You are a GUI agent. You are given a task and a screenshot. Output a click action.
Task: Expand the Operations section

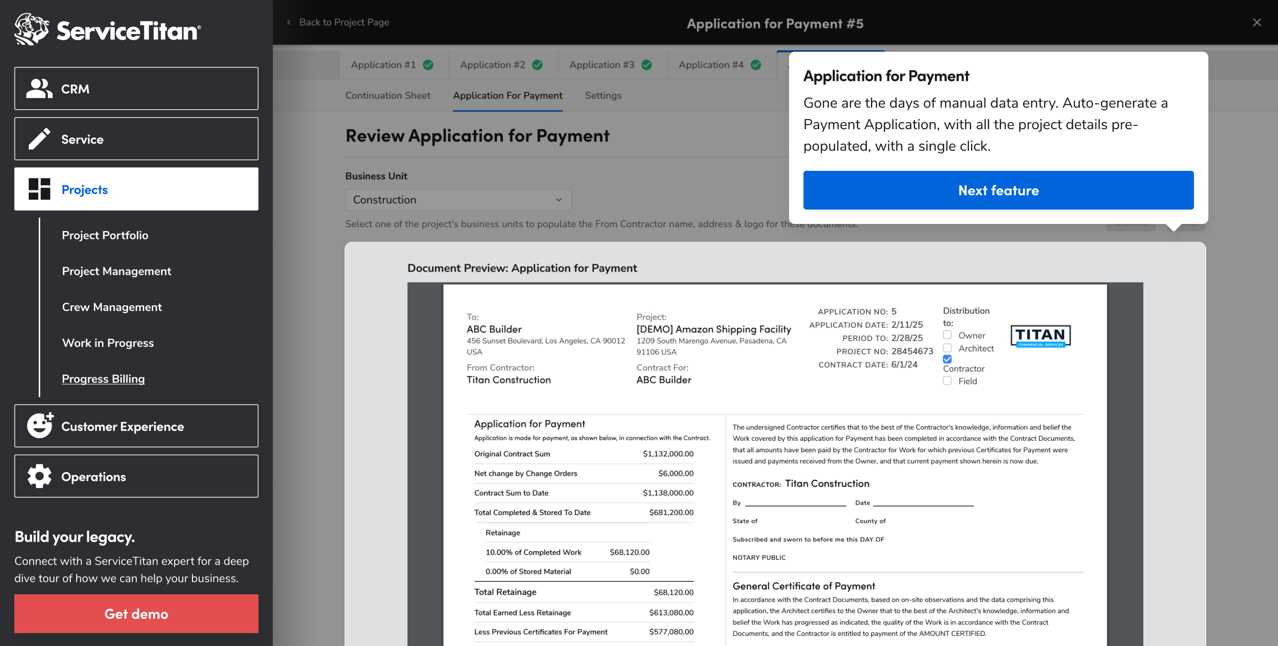(136, 476)
